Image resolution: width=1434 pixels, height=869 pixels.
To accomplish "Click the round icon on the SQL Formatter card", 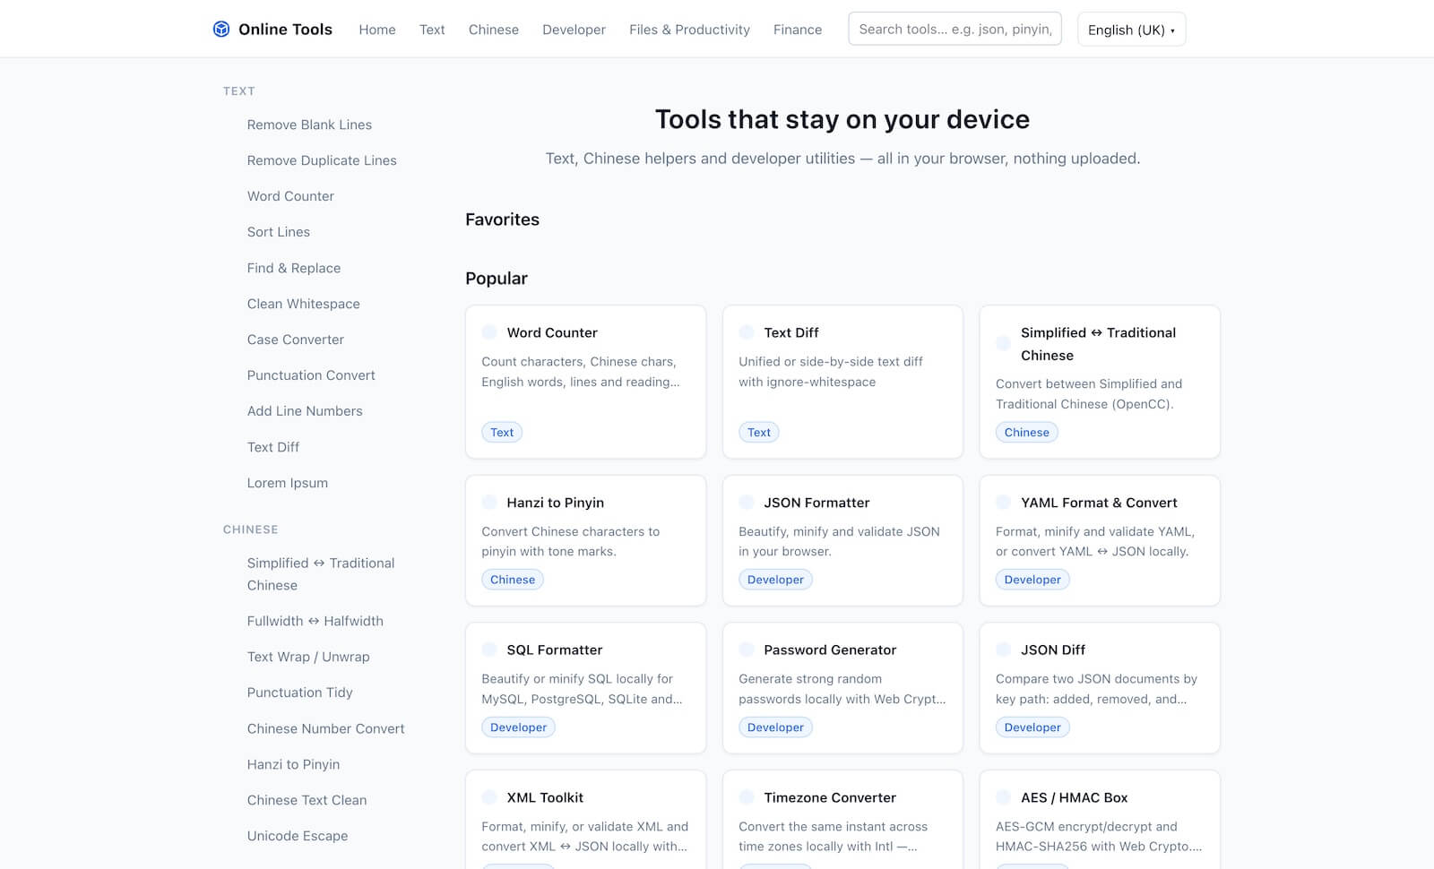I will click(489, 650).
